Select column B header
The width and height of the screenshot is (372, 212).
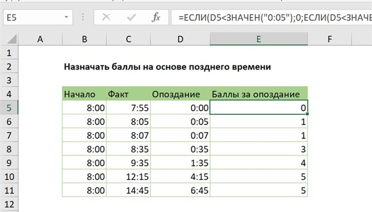pyautogui.click(x=84, y=39)
